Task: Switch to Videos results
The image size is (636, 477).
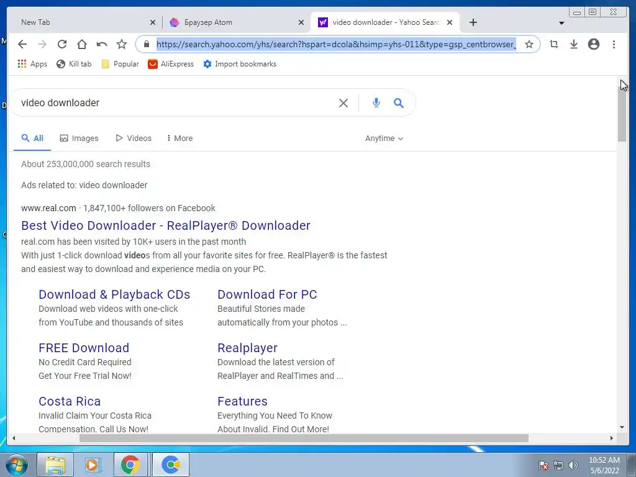Action: 134,139
